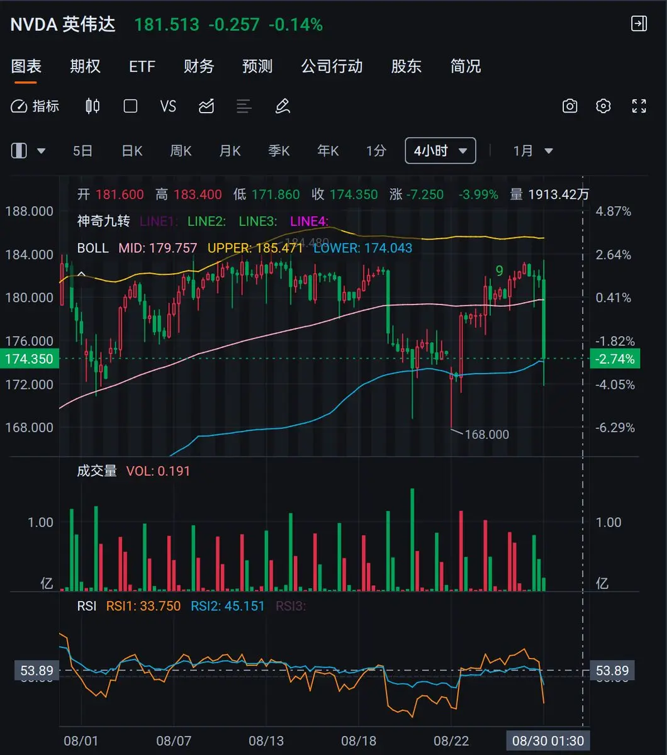Click the 08/13 date axis label
667x755 pixels.
coord(266,741)
